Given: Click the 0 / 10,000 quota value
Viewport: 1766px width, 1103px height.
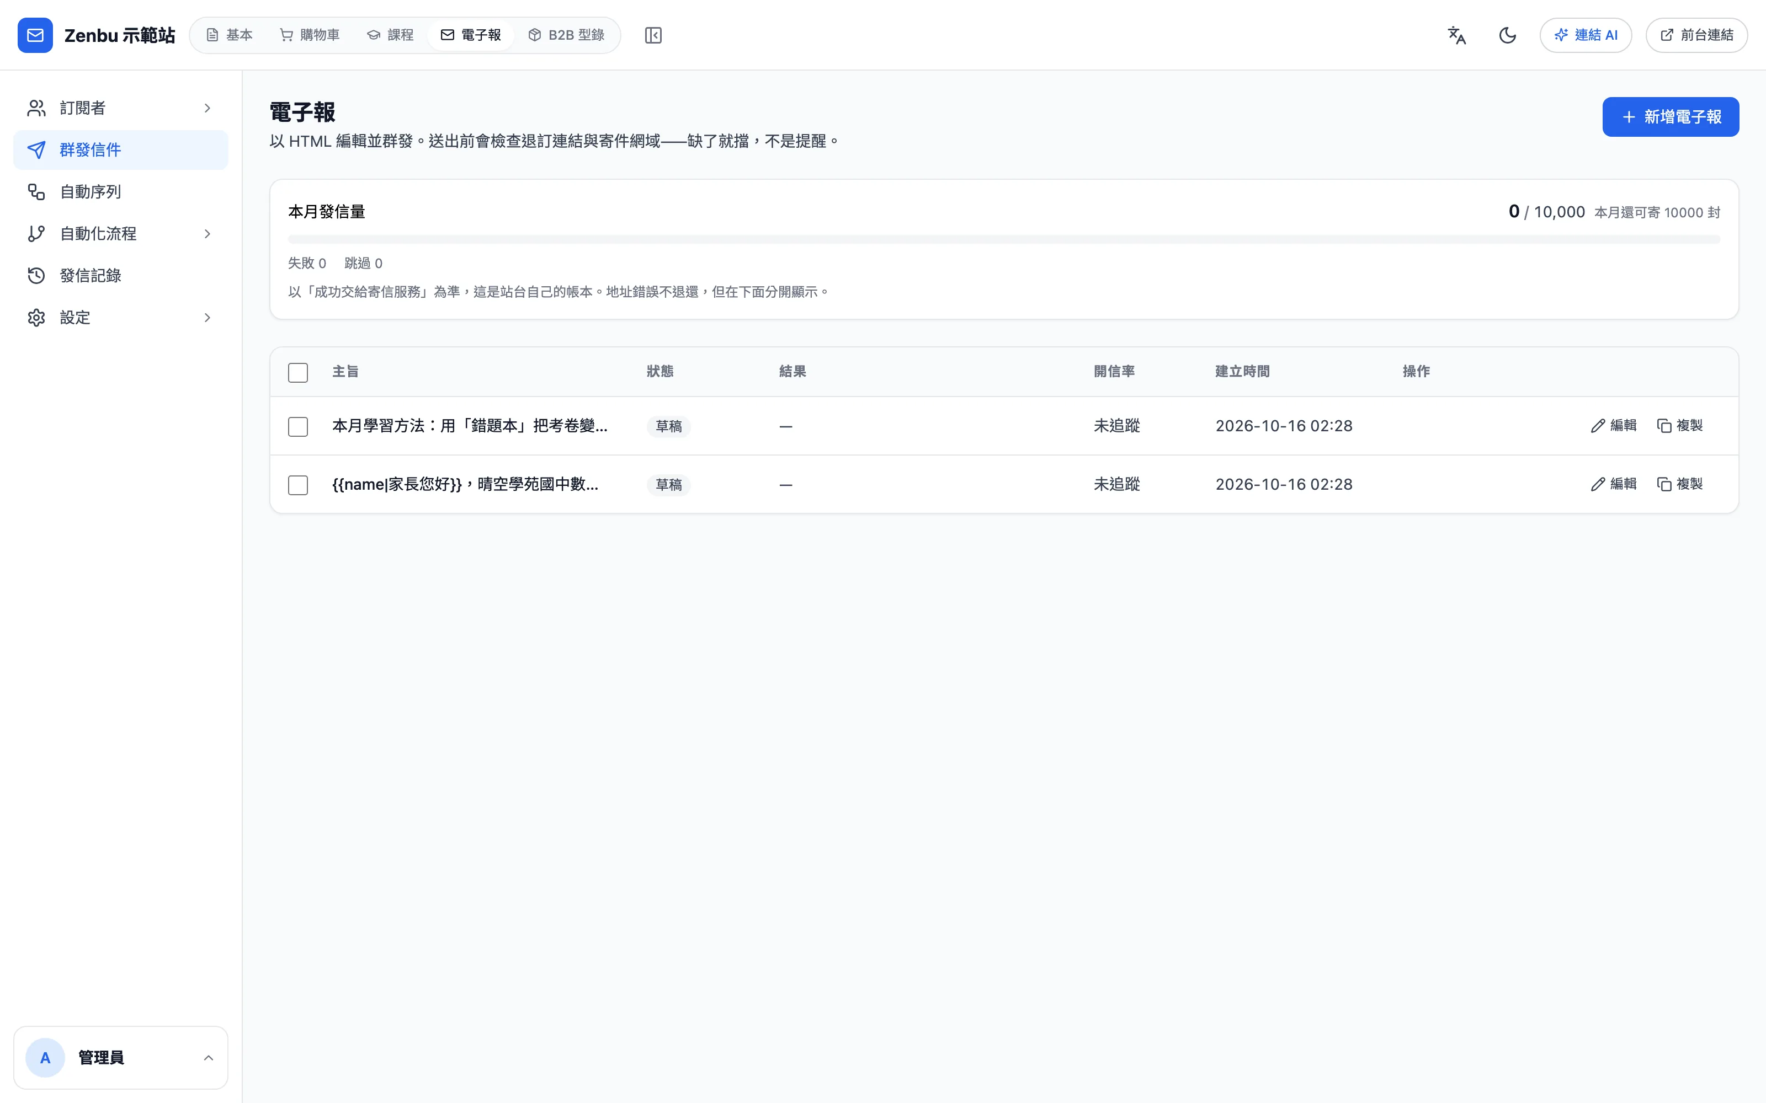Looking at the screenshot, I should point(1546,212).
